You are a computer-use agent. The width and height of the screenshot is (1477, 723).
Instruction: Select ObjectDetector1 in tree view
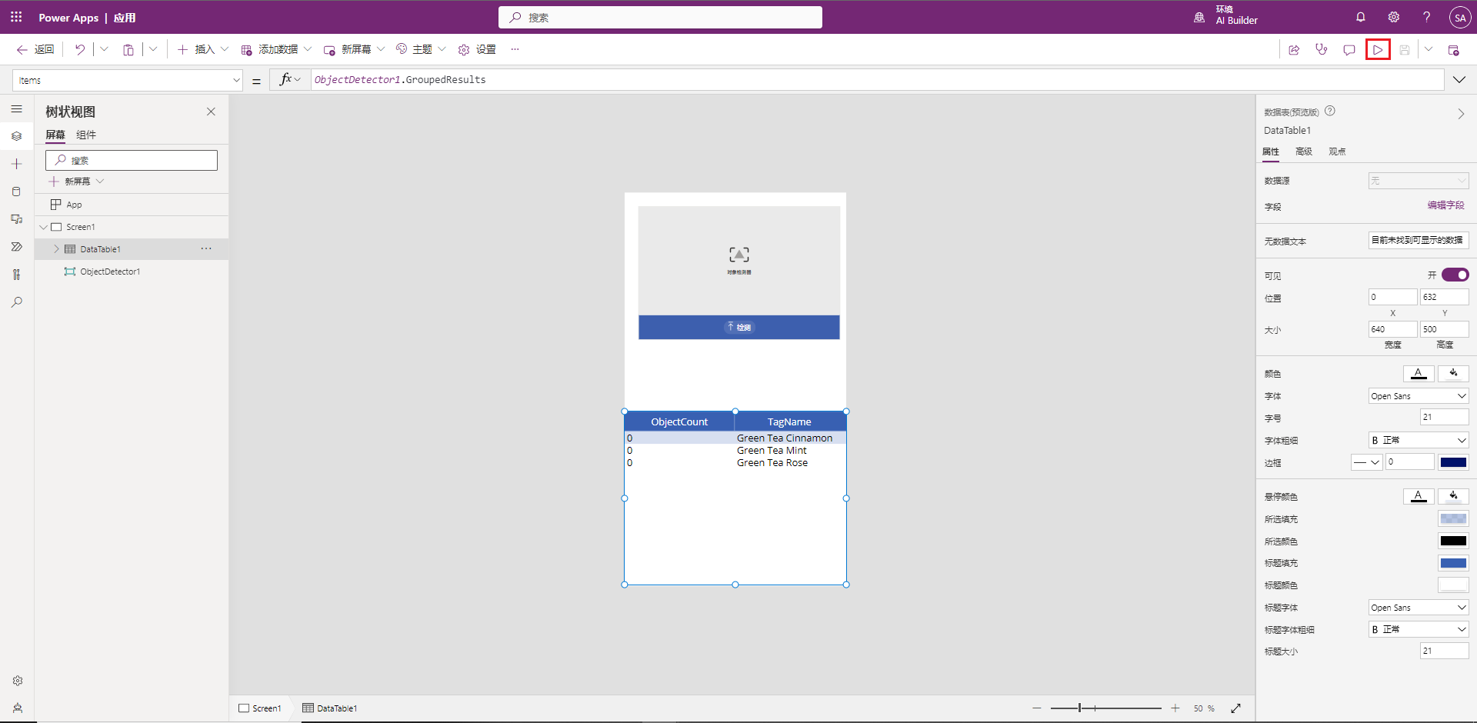(x=110, y=272)
